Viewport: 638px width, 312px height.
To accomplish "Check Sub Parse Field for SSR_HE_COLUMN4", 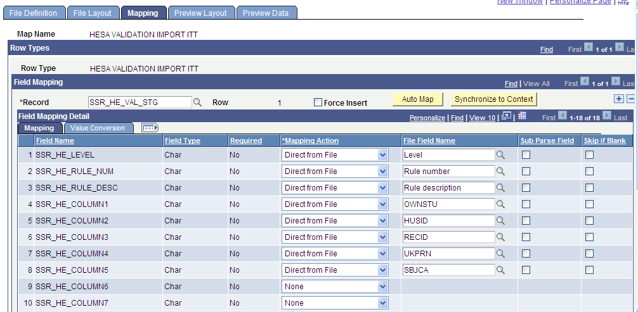I will point(526,254).
